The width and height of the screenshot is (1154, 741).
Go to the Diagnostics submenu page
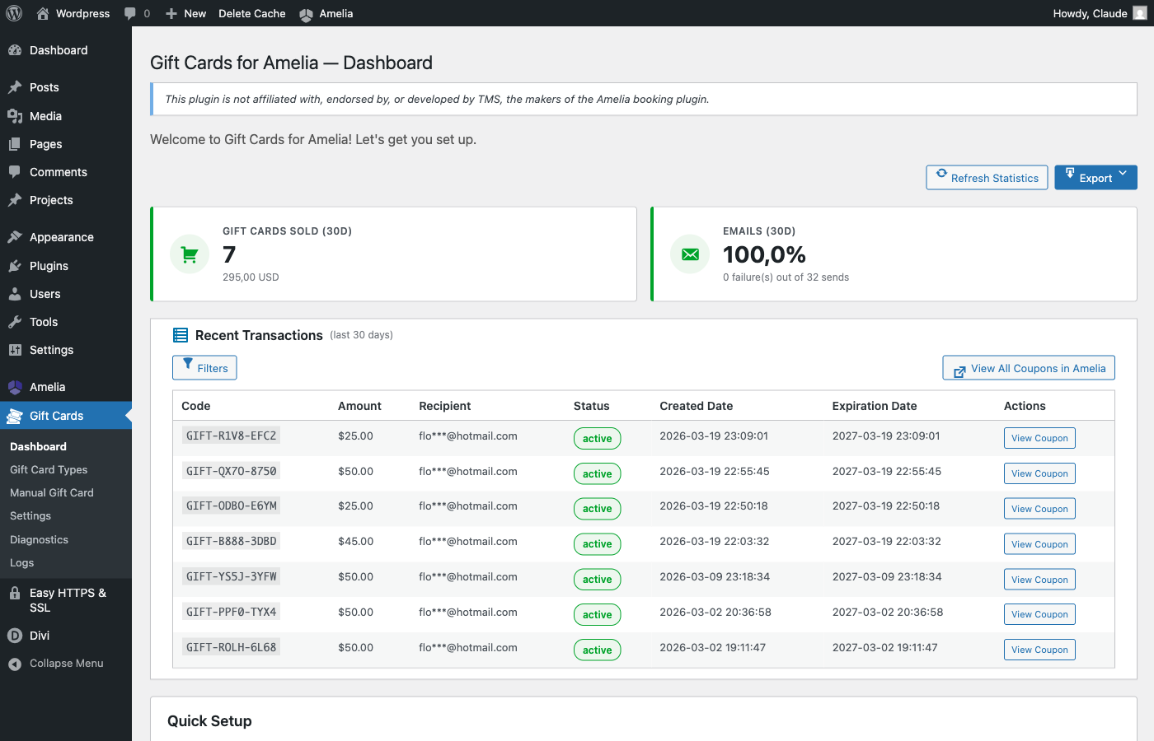[39, 540]
